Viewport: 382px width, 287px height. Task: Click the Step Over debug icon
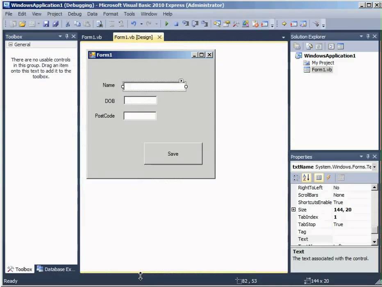tap(195, 24)
